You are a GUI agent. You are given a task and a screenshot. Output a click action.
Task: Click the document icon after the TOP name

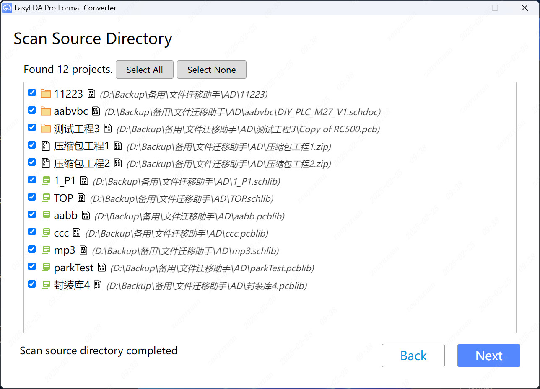click(x=81, y=198)
